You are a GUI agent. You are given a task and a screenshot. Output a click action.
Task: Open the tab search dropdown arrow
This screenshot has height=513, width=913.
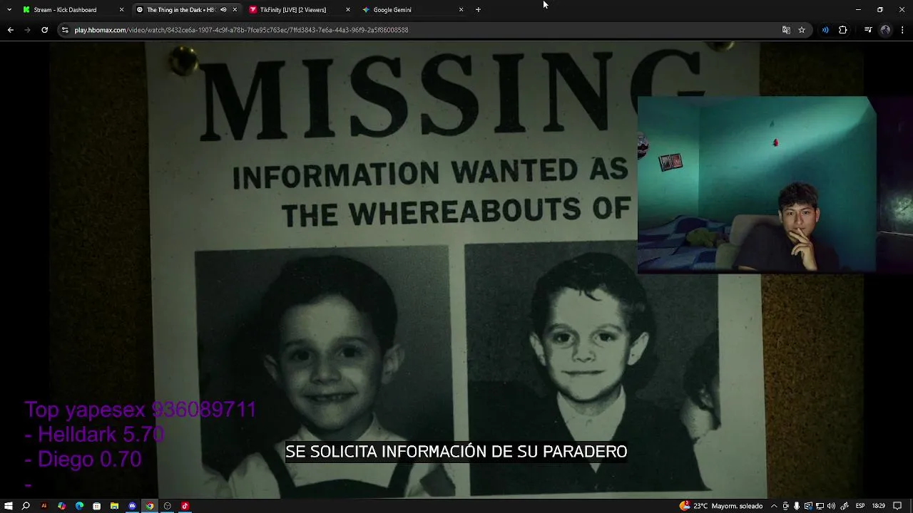tap(9, 10)
